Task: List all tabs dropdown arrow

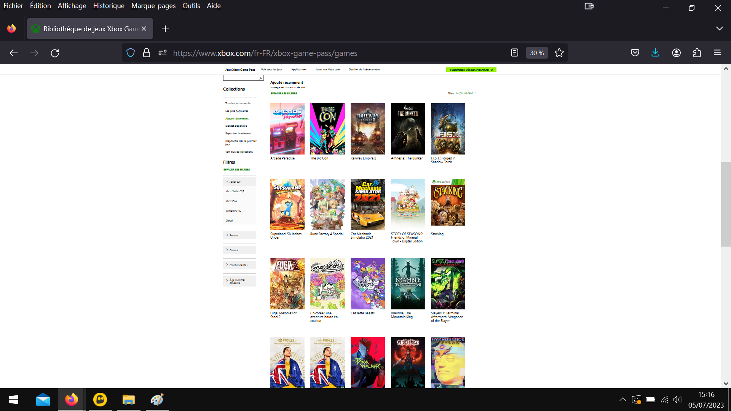Action: [x=719, y=29]
